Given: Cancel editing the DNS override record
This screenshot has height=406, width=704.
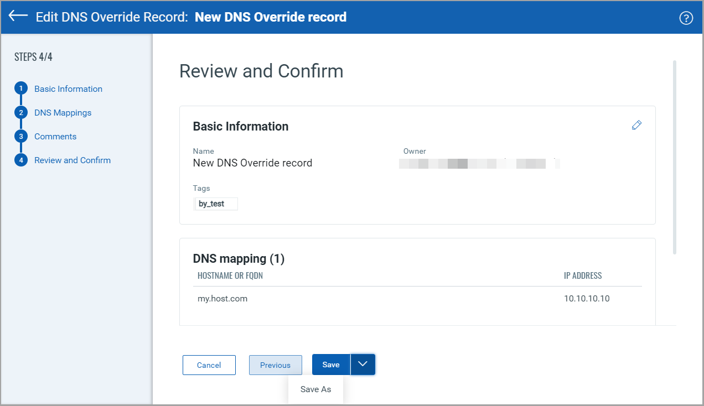Looking at the screenshot, I should [x=209, y=365].
